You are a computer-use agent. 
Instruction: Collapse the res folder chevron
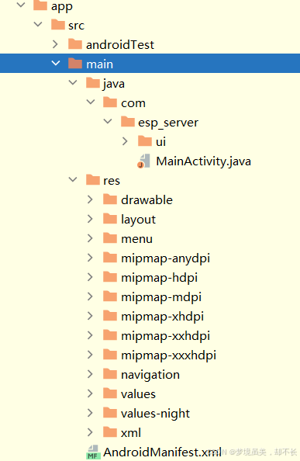coord(73,179)
